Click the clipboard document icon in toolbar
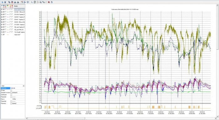The width and height of the screenshot is (219, 120). click(35, 2)
